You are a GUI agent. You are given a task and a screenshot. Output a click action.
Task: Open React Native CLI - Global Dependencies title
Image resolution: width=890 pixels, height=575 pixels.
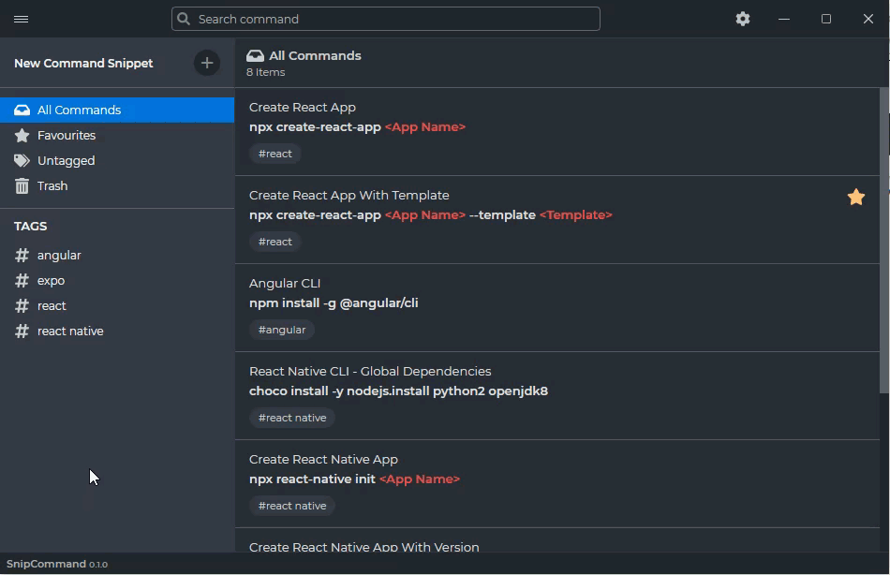pos(370,371)
